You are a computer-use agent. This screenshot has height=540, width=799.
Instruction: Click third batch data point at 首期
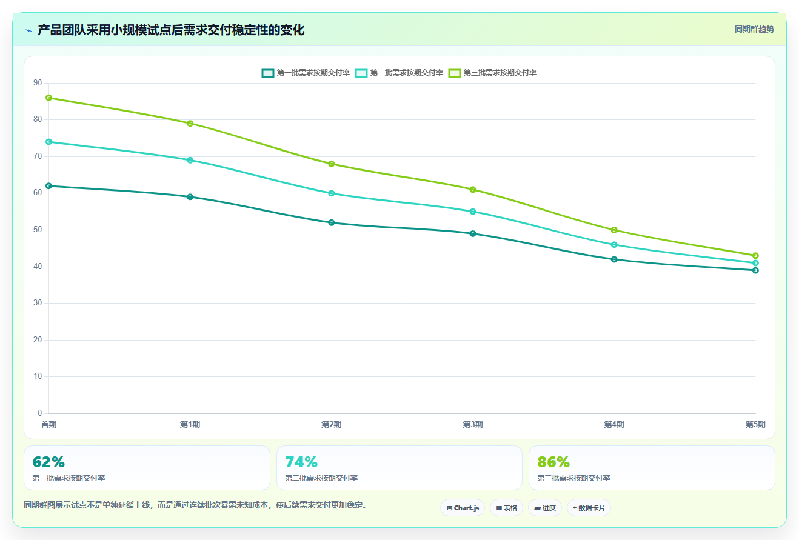coord(48,98)
